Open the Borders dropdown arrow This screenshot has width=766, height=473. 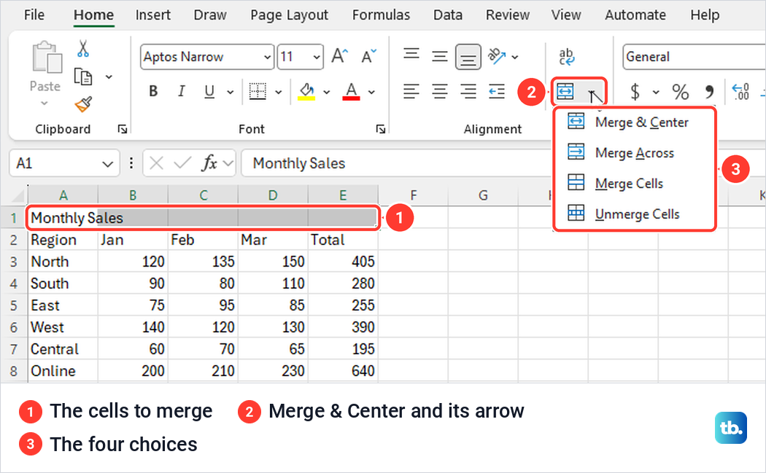[279, 92]
